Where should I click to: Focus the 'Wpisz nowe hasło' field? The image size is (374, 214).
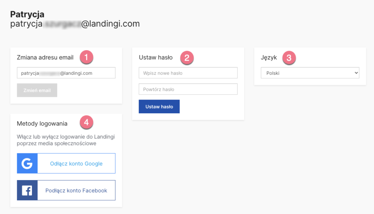188,73
